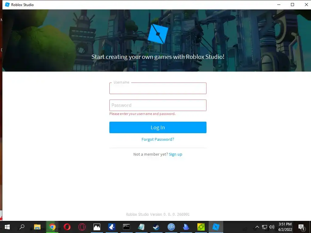
Task: Focus the Password input field
Action: [158, 105]
